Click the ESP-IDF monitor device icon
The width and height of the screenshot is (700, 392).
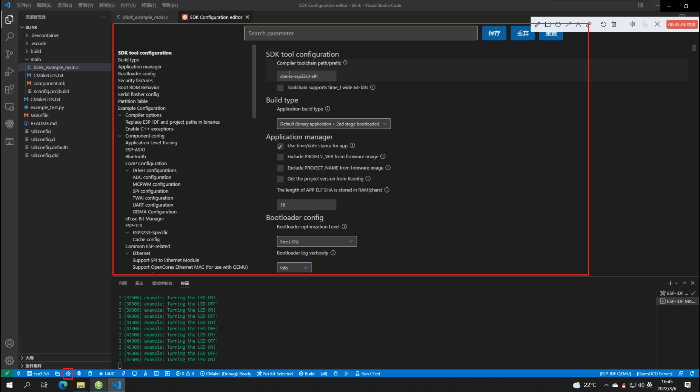[134, 374]
